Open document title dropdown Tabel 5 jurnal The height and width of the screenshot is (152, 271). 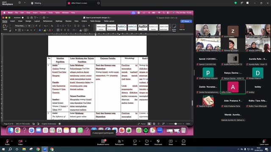(x=97, y=18)
